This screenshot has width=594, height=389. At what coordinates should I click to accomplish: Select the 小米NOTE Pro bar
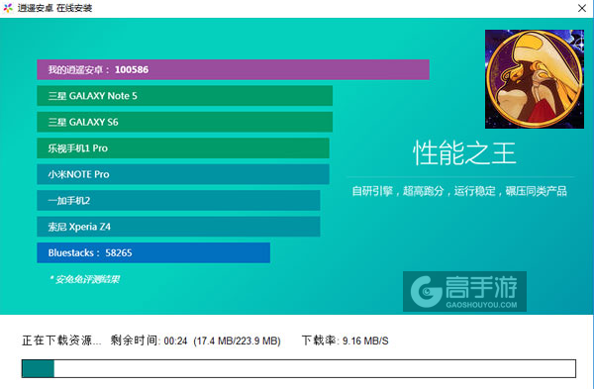183,174
